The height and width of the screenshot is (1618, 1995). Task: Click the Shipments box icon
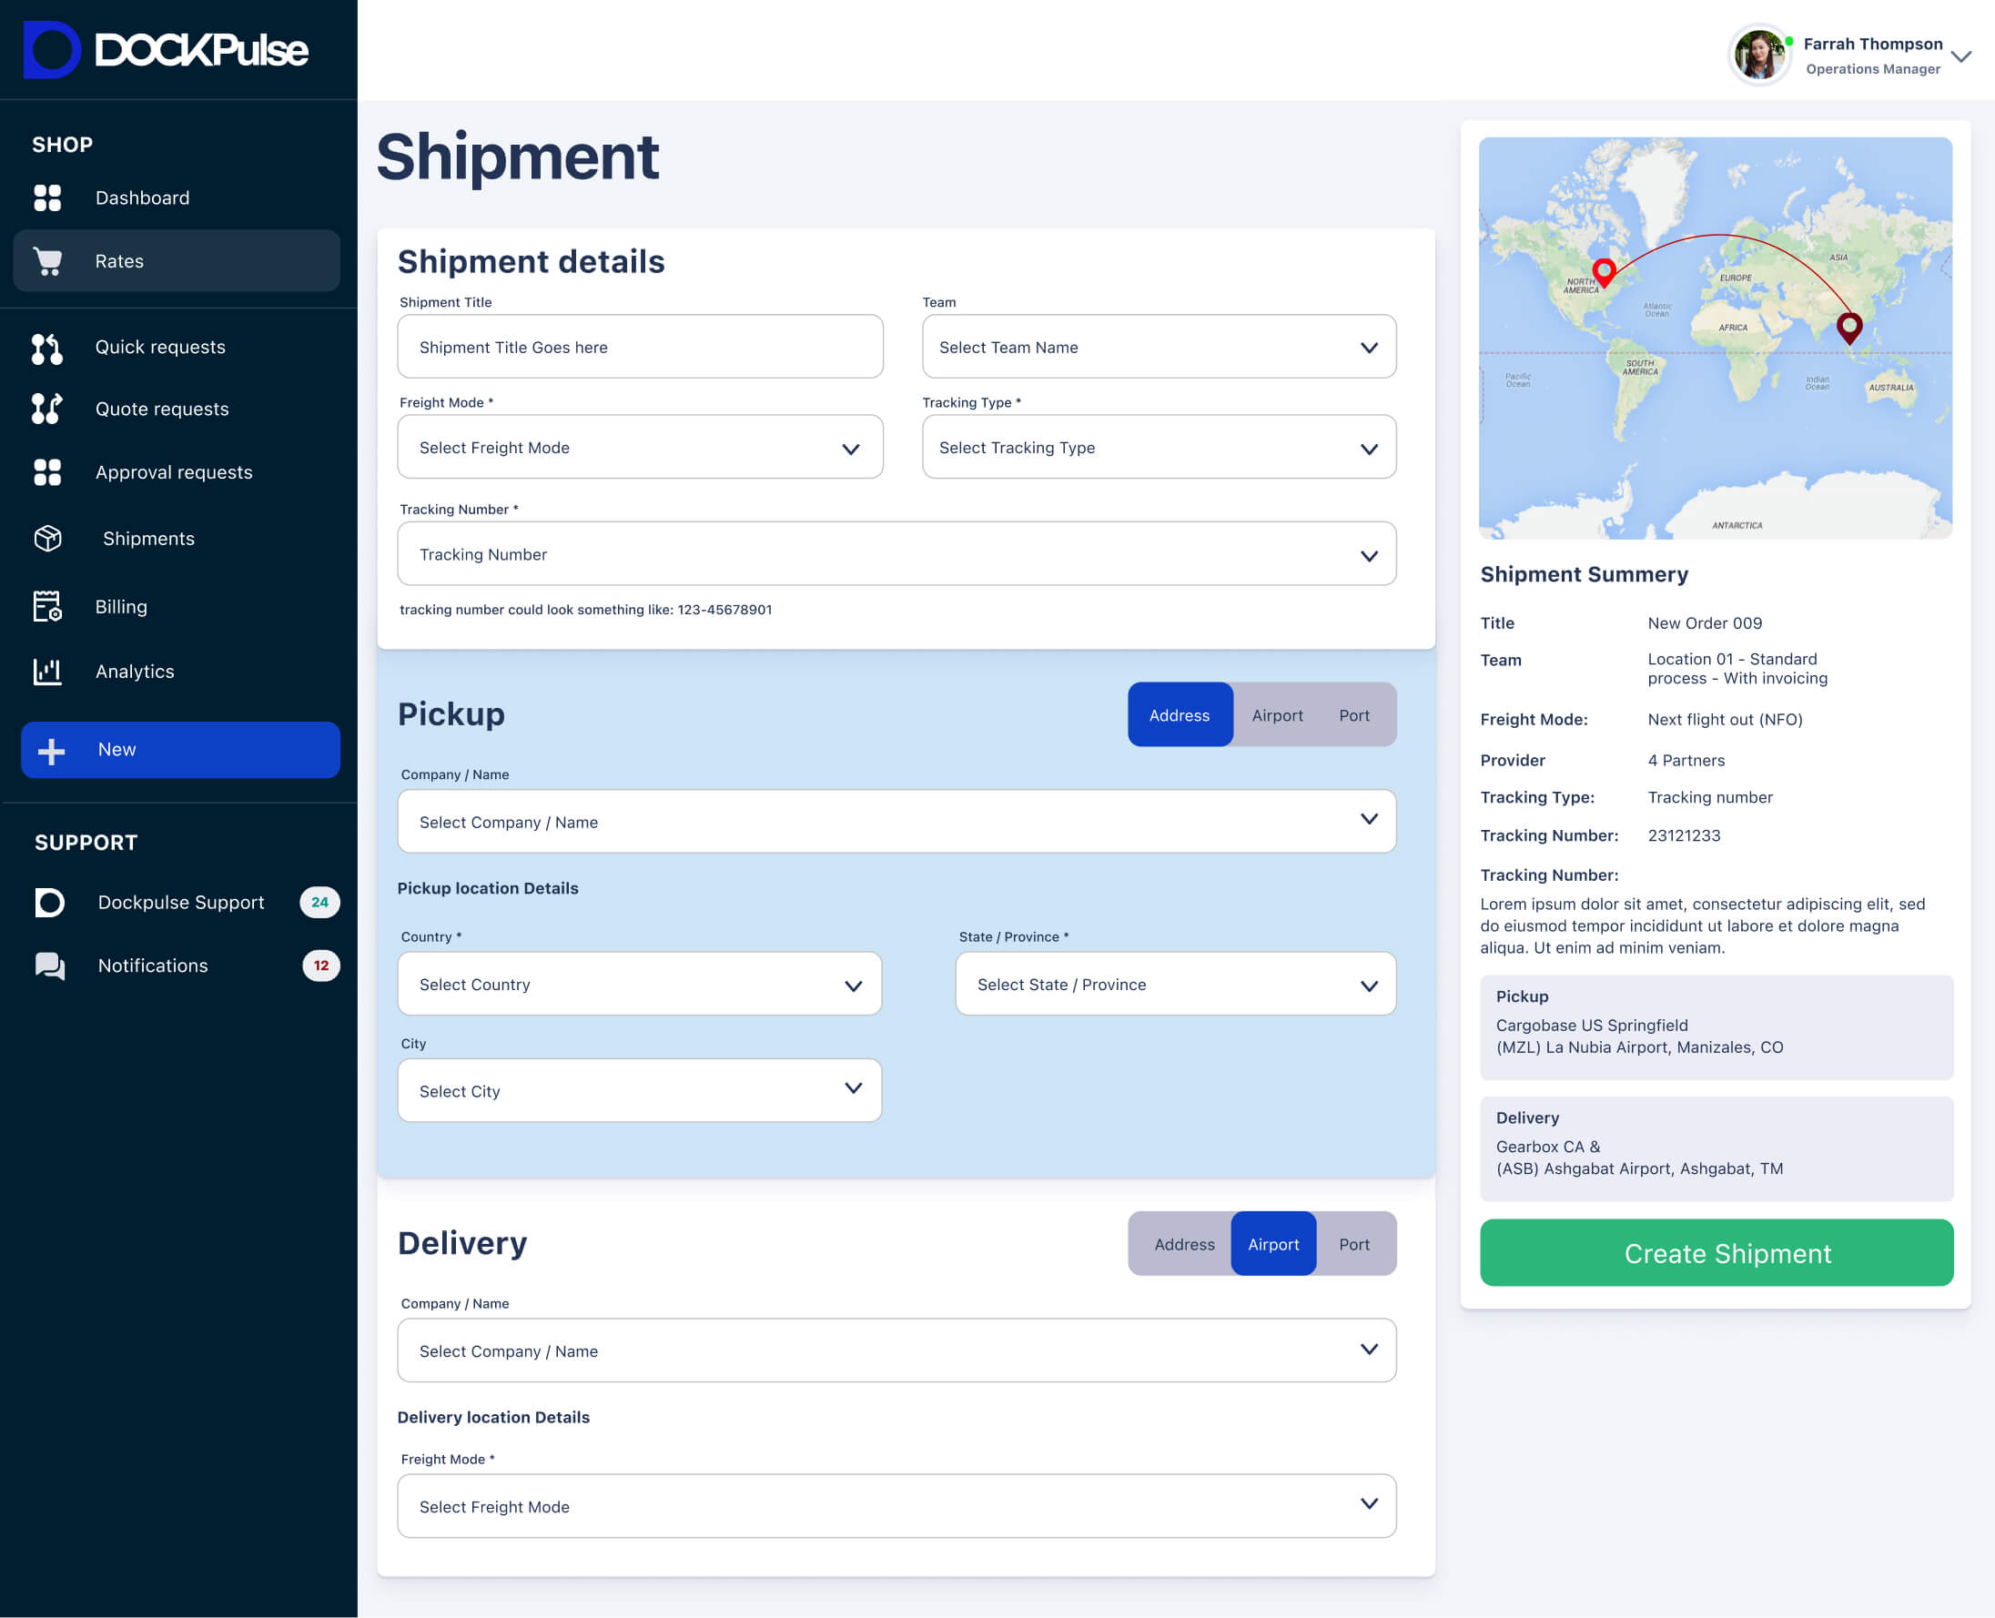click(47, 538)
